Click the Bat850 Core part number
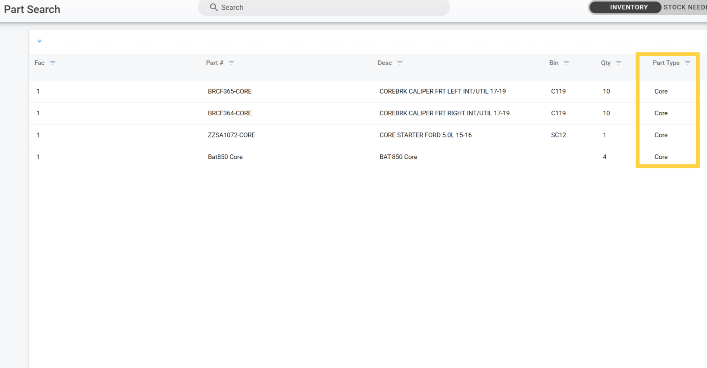Screen dimensions: 707x368 225,157
